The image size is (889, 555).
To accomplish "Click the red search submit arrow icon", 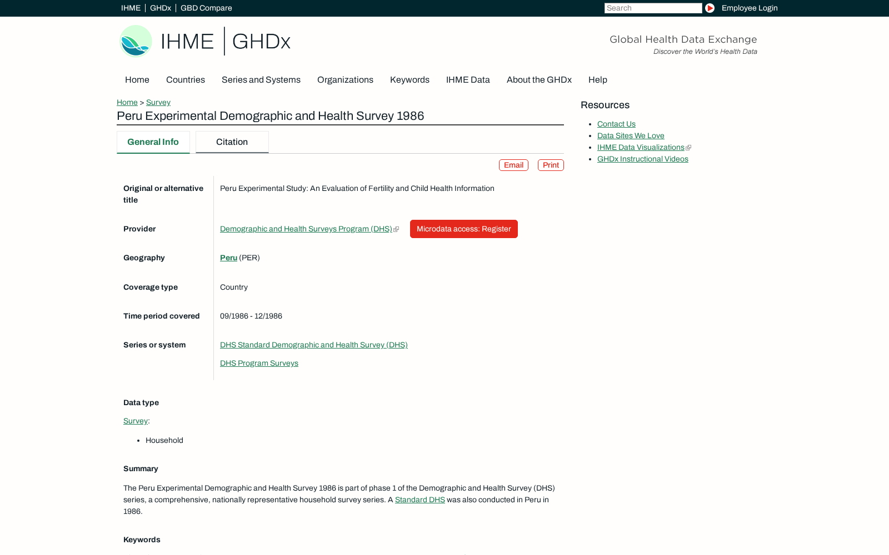I will [710, 8].
